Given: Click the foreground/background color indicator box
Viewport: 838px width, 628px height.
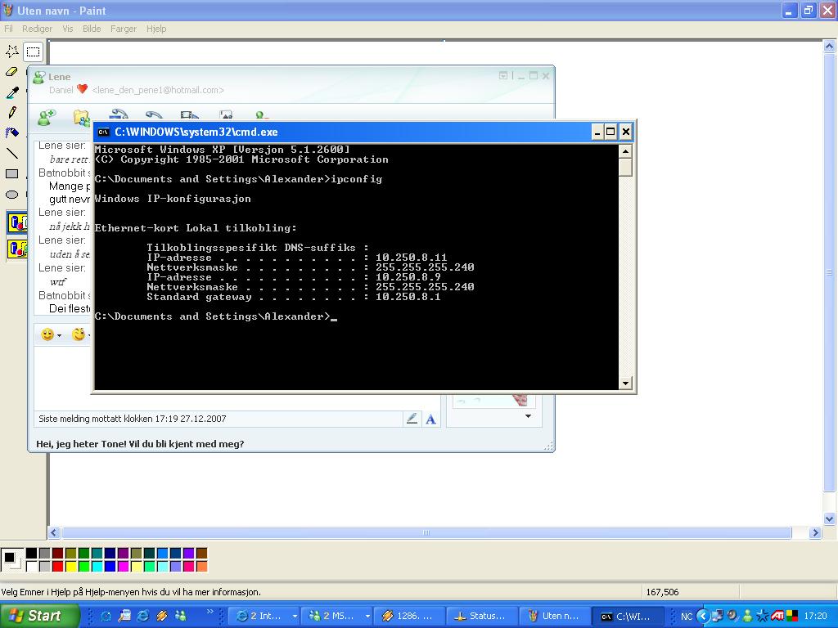Looking at the screenshot, I should (x=11, y=559).
